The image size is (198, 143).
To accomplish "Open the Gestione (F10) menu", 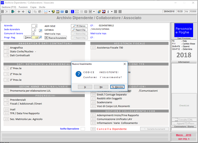I will (x=9, y=7).
